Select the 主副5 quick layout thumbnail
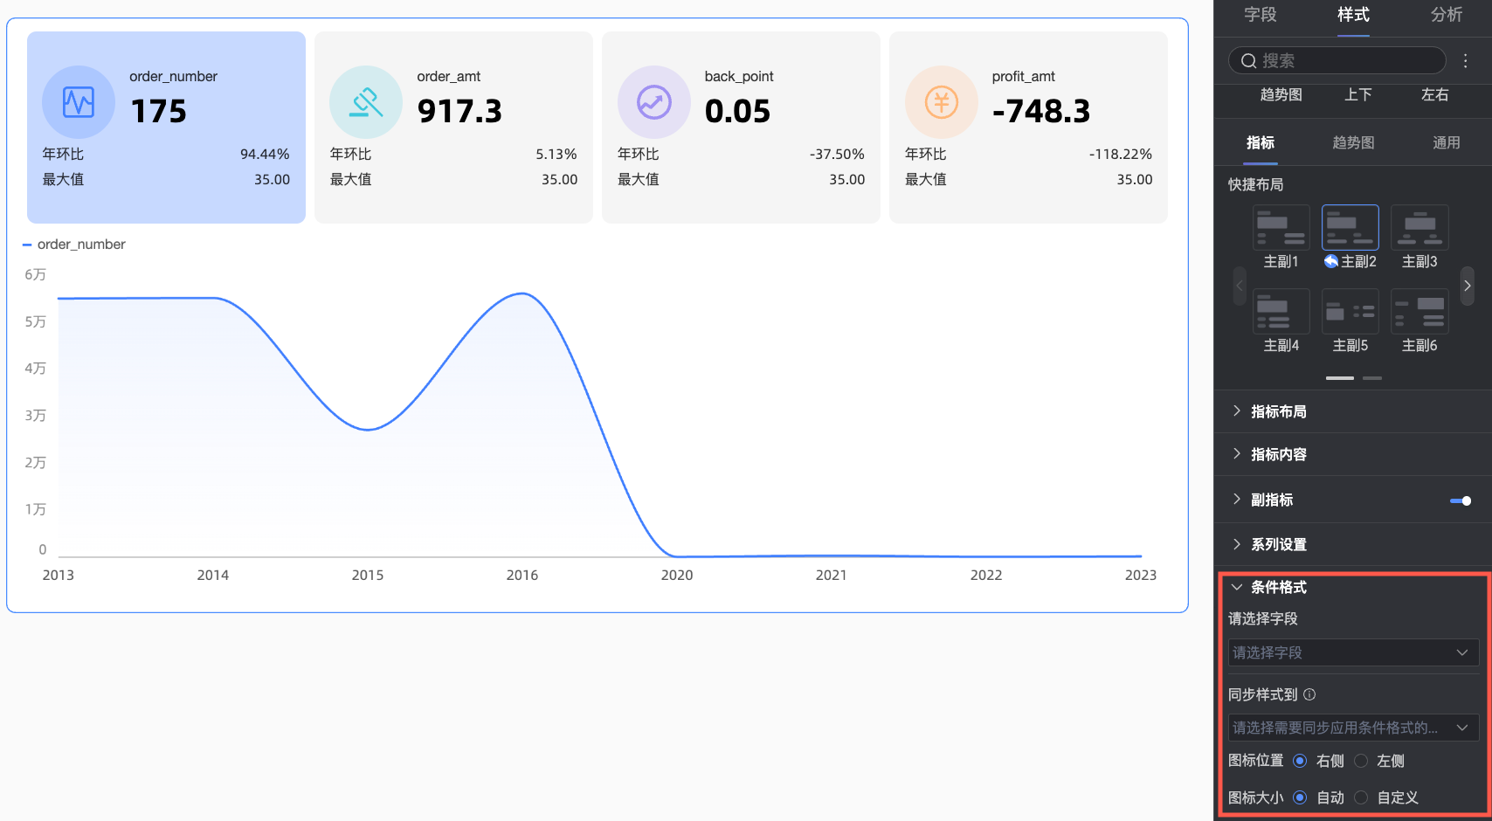The width and height of the screenshot is (1492, 821). click(1350, 312)
